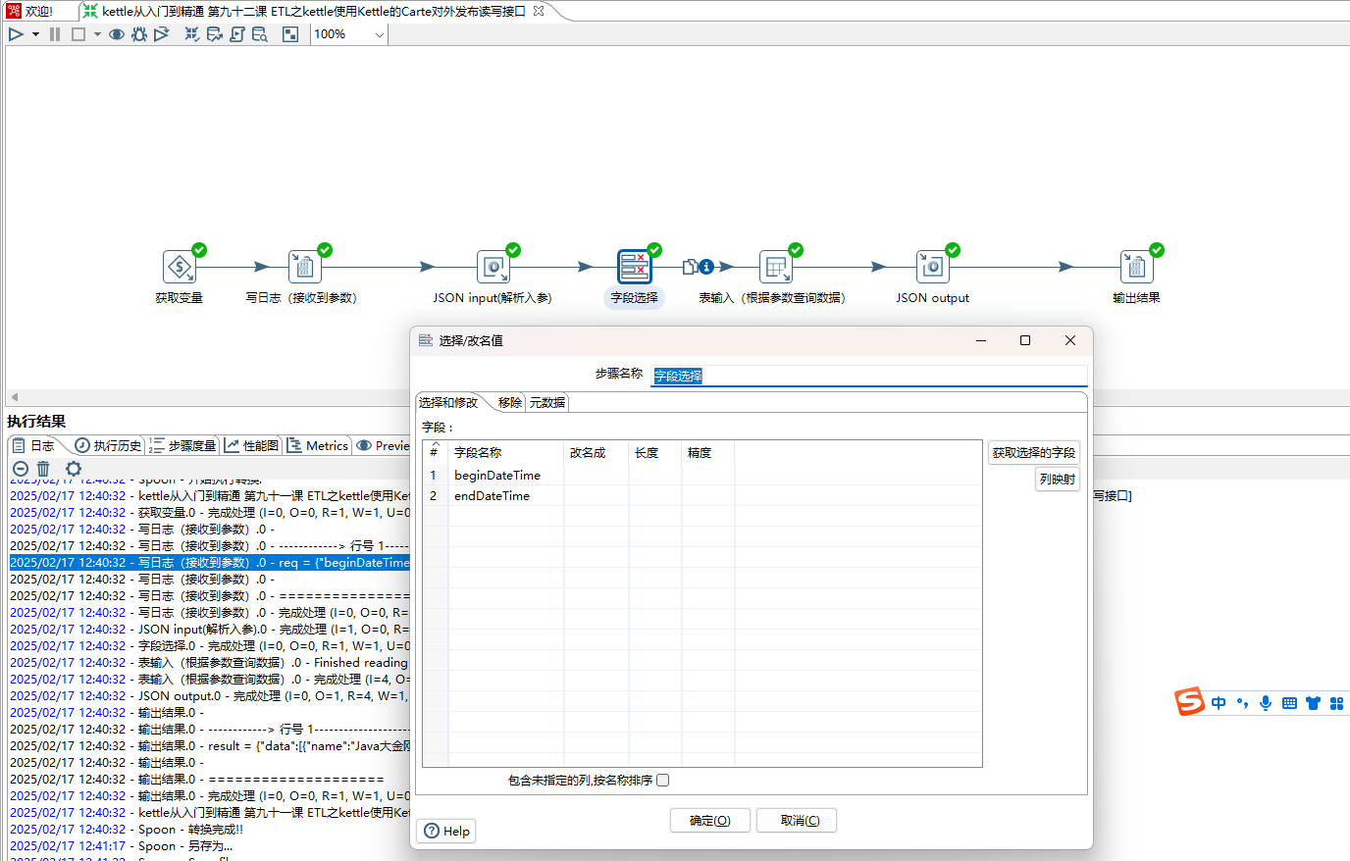Open the Sogou soft keyboard icon

pyautogui.click(x=1289, y=703)
